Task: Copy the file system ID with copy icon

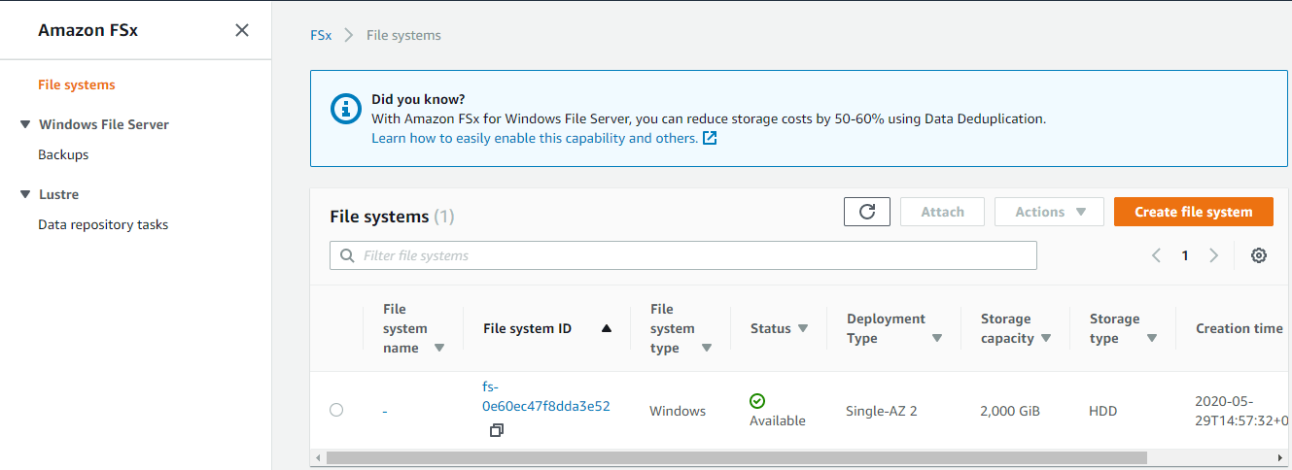Action: click(x=497, y=429)
